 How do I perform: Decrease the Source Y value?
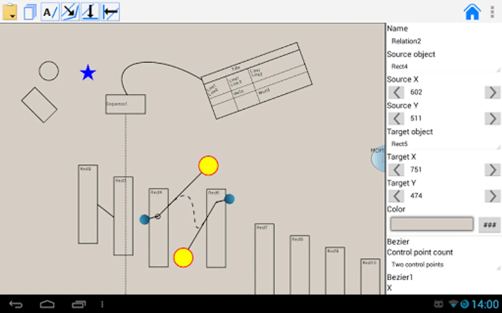(x=396, y=119)
